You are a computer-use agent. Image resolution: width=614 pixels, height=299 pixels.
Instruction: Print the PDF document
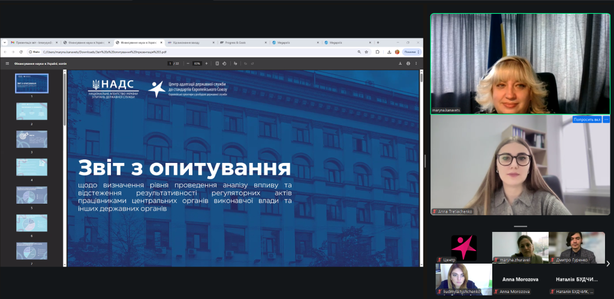408,63
